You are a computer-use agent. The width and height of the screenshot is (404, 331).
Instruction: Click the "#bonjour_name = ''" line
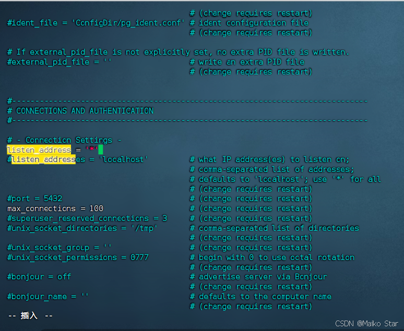point(47,297)
